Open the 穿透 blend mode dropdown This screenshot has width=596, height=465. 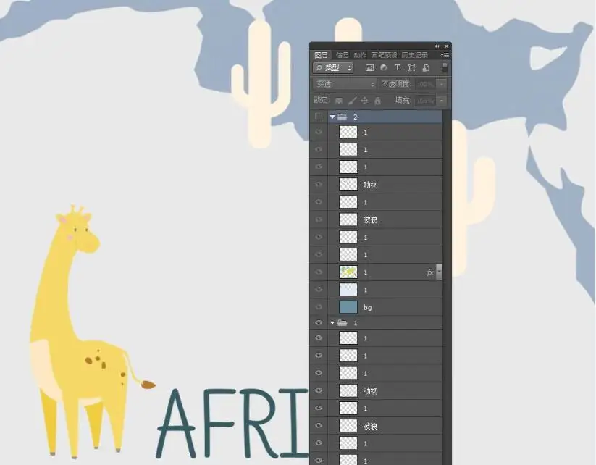point(345,84)
